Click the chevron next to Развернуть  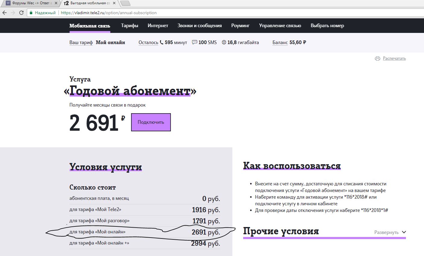click(404, 232)
